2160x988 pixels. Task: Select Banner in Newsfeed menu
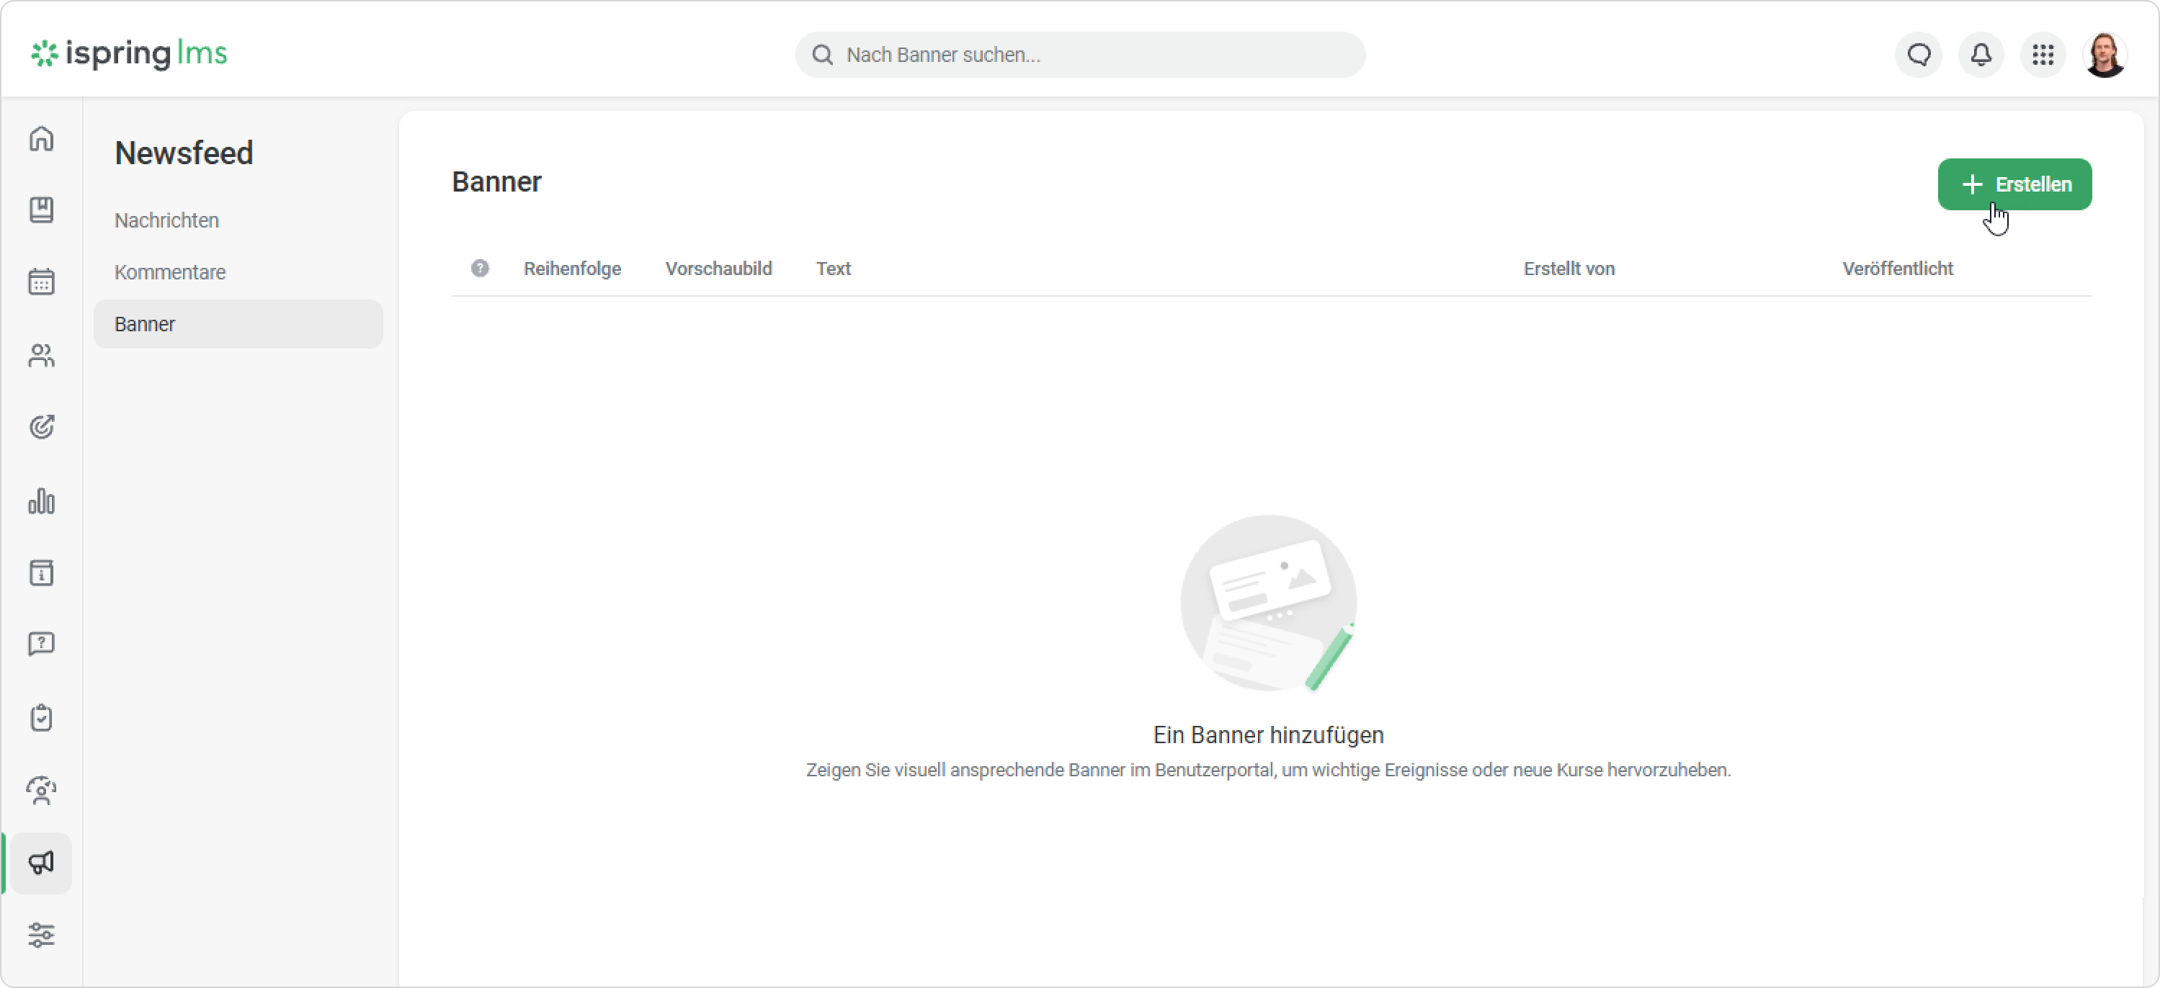click(238, 324)
